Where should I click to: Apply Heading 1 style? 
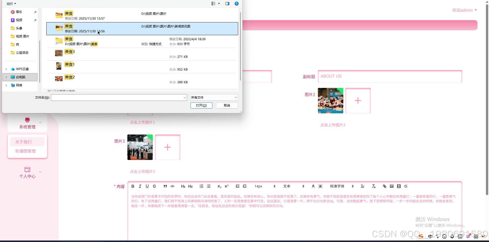[183, 186]
